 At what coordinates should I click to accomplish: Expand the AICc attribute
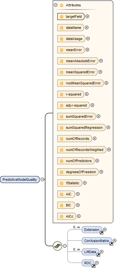click(79, 216)
